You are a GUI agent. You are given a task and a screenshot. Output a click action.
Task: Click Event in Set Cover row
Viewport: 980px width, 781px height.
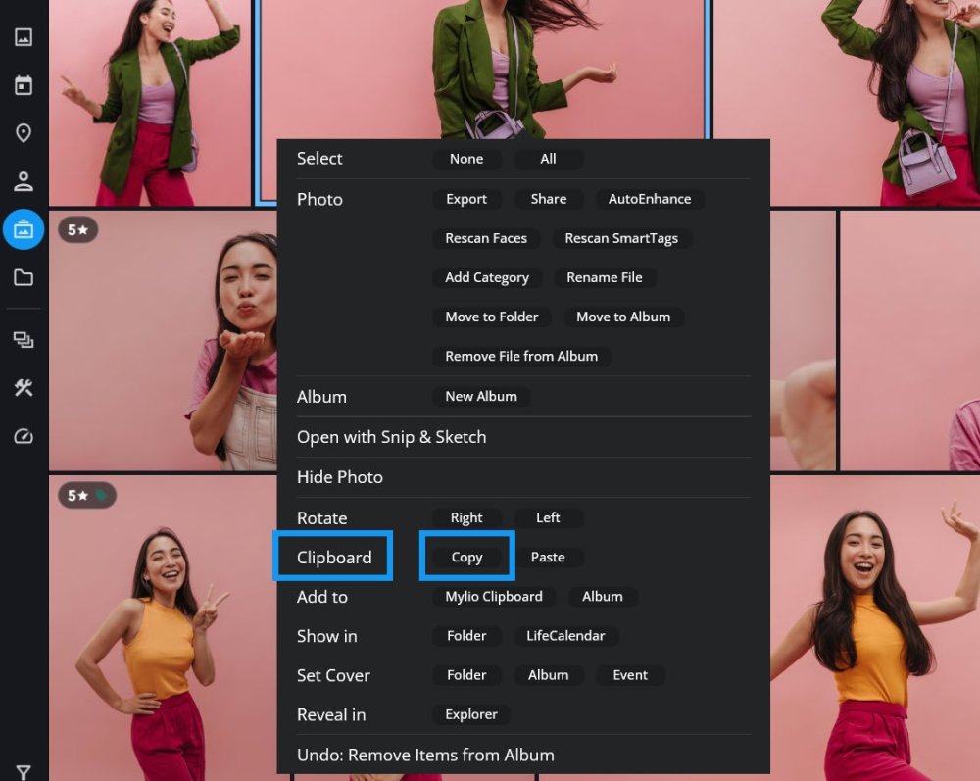click(630, 675)
